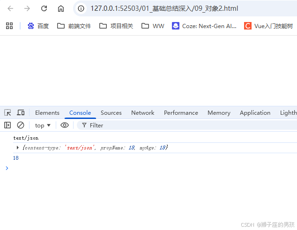Open the 前端文件 bookmark folder
Image resolution: width=297 pixels, height=230 pixels.
point(74,26)
